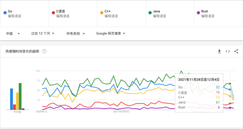The height and width of the screenshot is (129, 243).
Task: Click the 75 y-axis label
Action: tap(38, 80)
